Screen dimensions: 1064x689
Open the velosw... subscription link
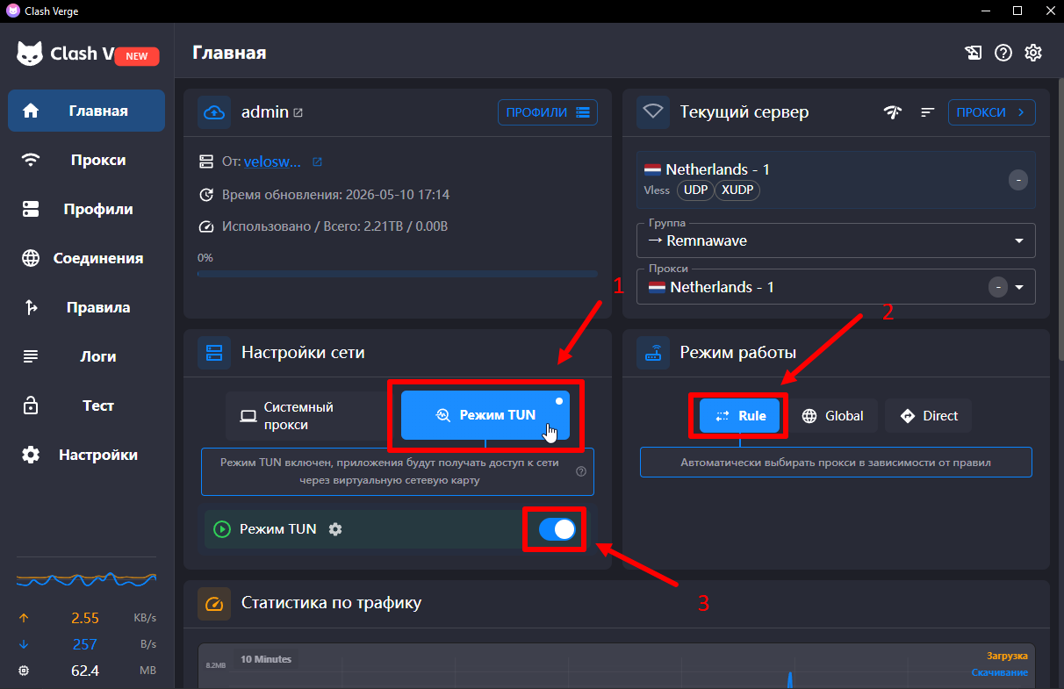coord(272,161)
